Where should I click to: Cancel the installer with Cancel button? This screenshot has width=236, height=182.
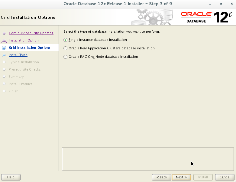click(225, 177)
